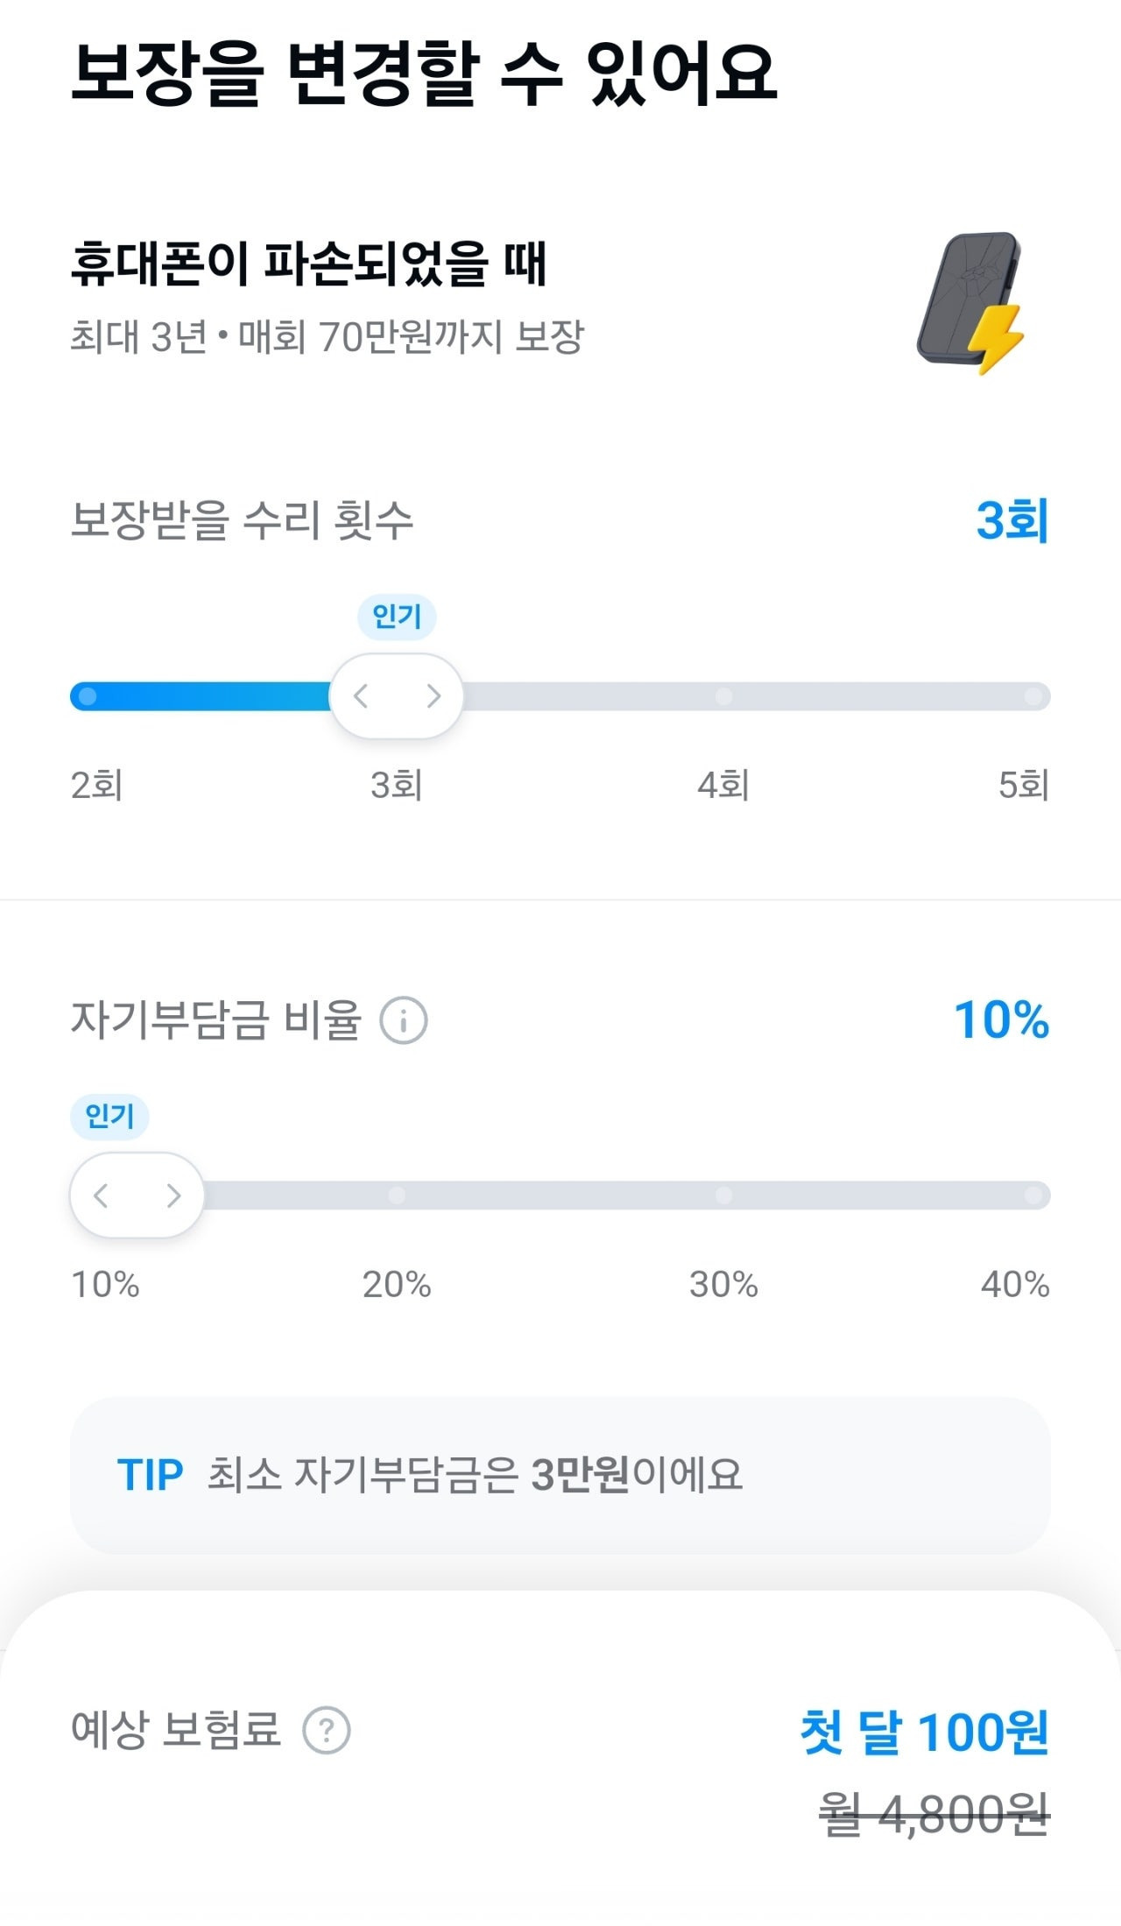Select the 20% point on deductible slider
1121x1926 pixels.
[x=397, y=1196]
